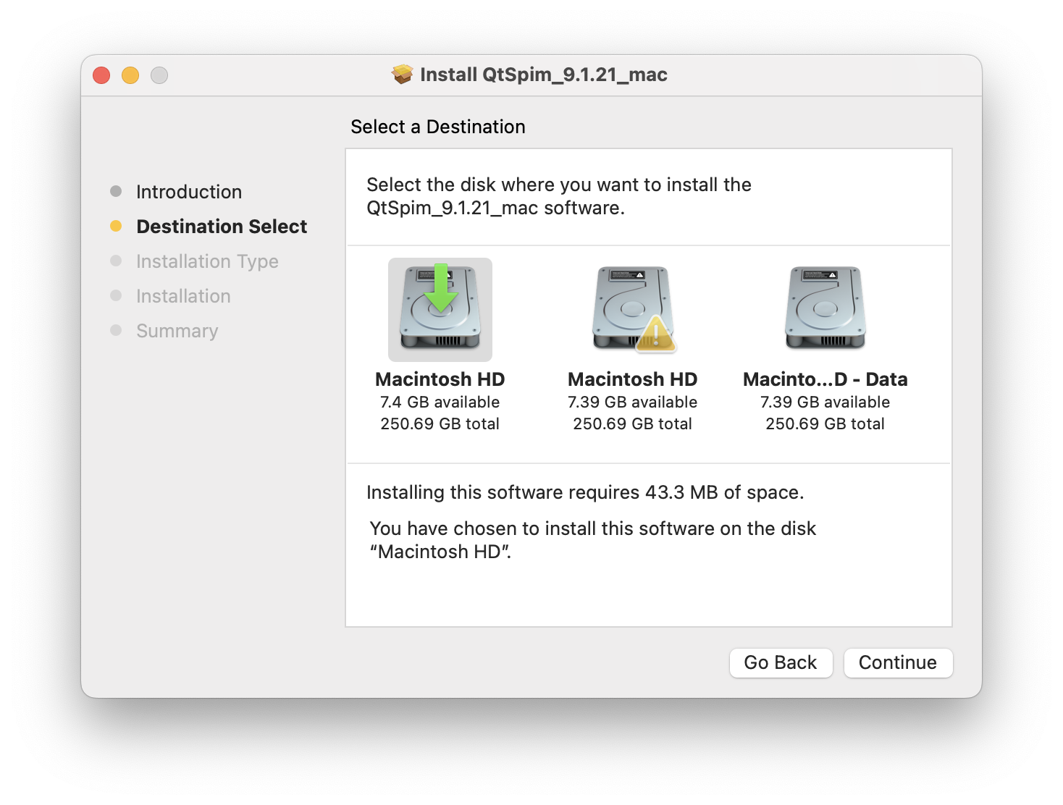1063x805 pixels.
Task: Click the Installation Type step label
Action: (207, 261)
